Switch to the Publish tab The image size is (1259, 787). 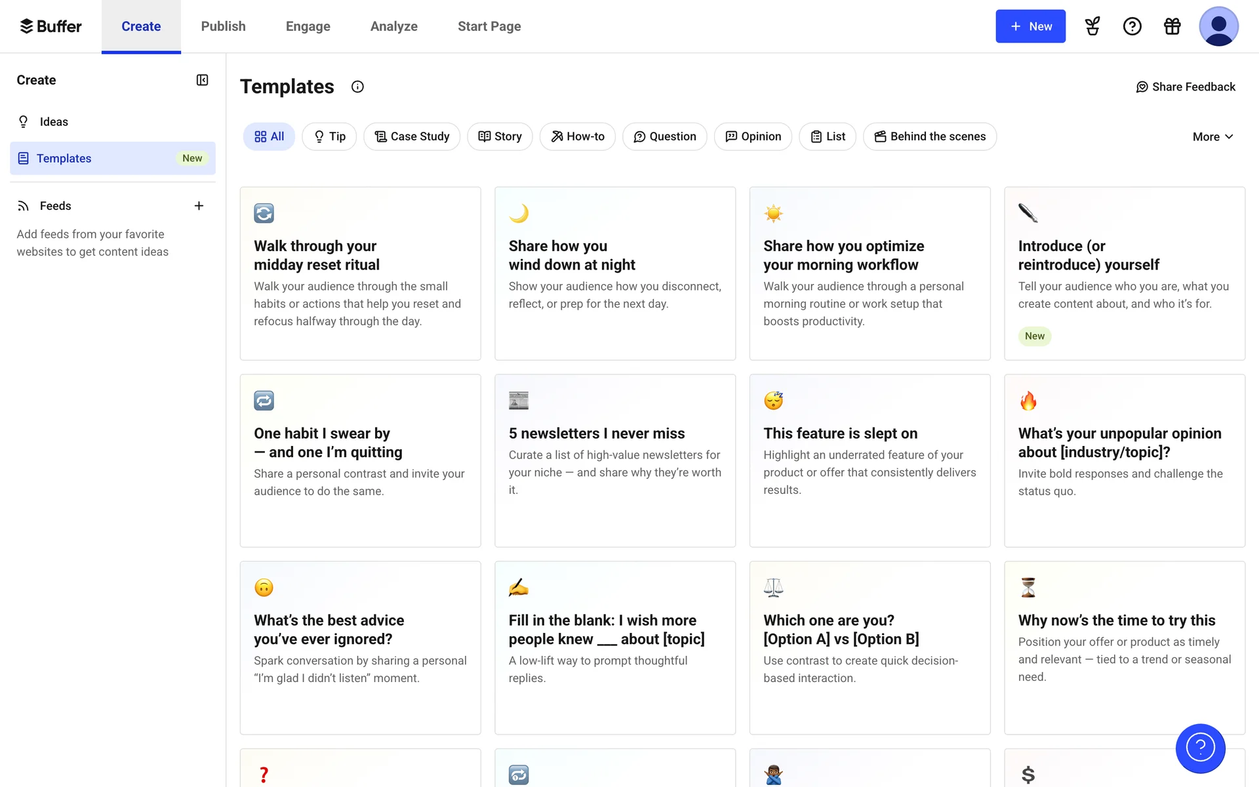(223, 26)
